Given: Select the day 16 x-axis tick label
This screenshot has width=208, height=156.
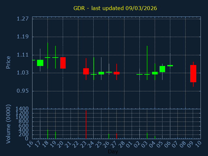Looking at the screenshot, I should (30, 144).
